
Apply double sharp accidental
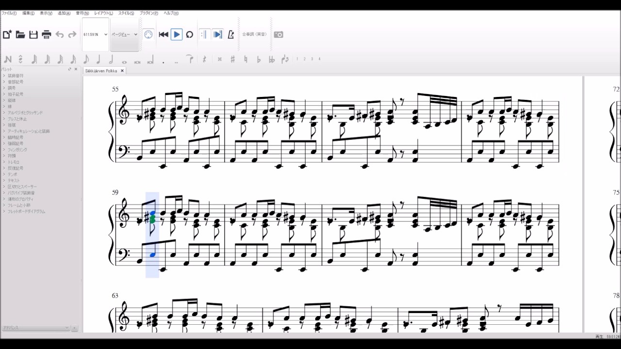pos(220,59)
